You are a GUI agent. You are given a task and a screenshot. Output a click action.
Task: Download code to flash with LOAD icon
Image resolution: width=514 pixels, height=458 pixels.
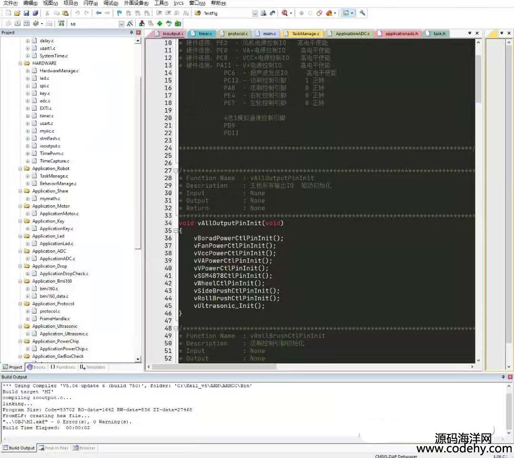click(x=61, y=24)
